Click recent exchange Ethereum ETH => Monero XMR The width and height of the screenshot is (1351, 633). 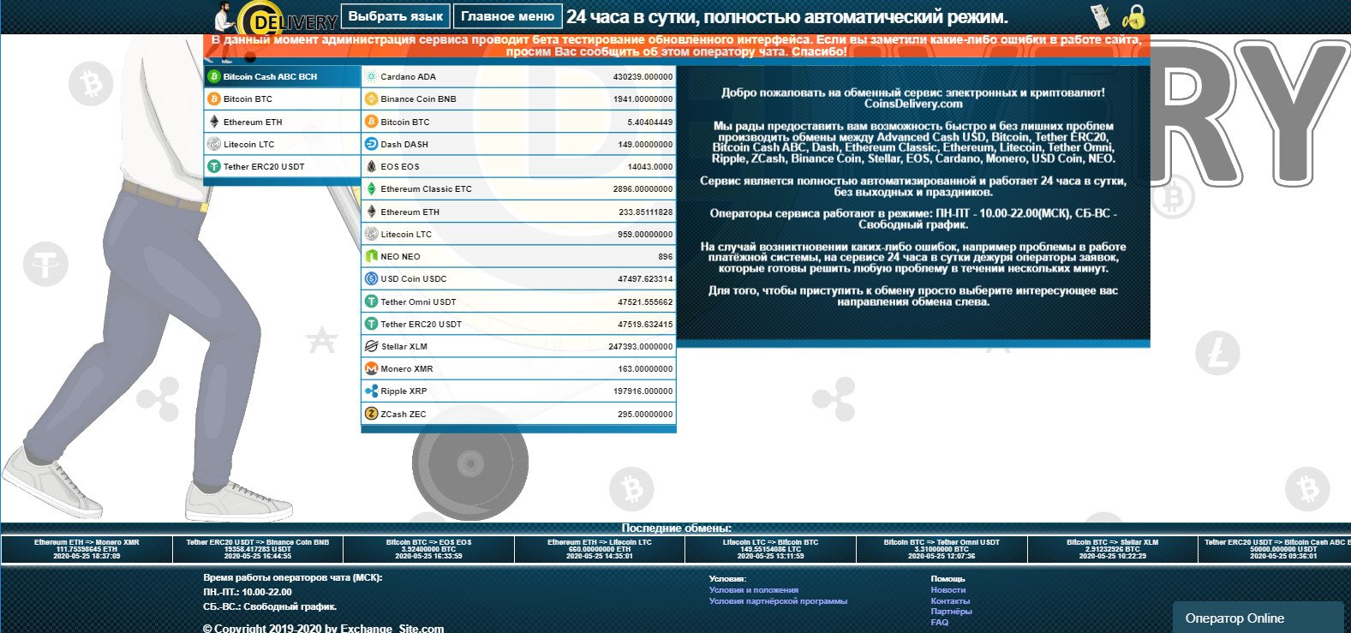pyautogui.click(x=87, y=549)
